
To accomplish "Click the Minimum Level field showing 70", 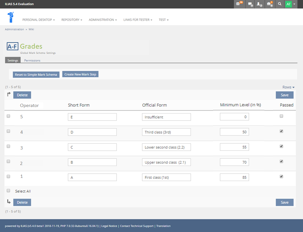I will click(x=234, y=162).
